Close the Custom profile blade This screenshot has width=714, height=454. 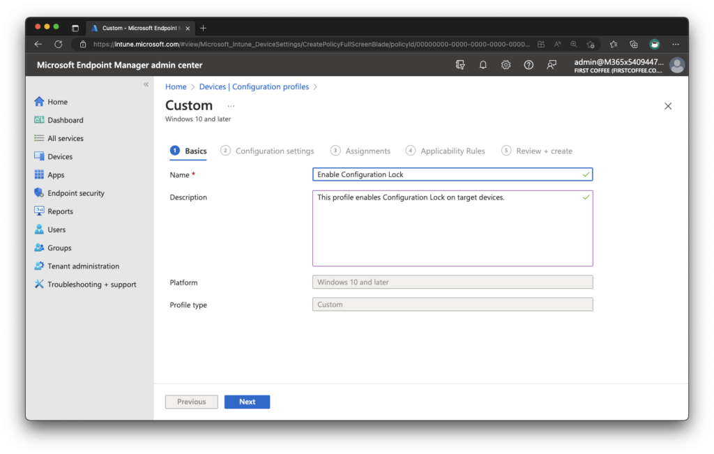(x=668, y=106)
